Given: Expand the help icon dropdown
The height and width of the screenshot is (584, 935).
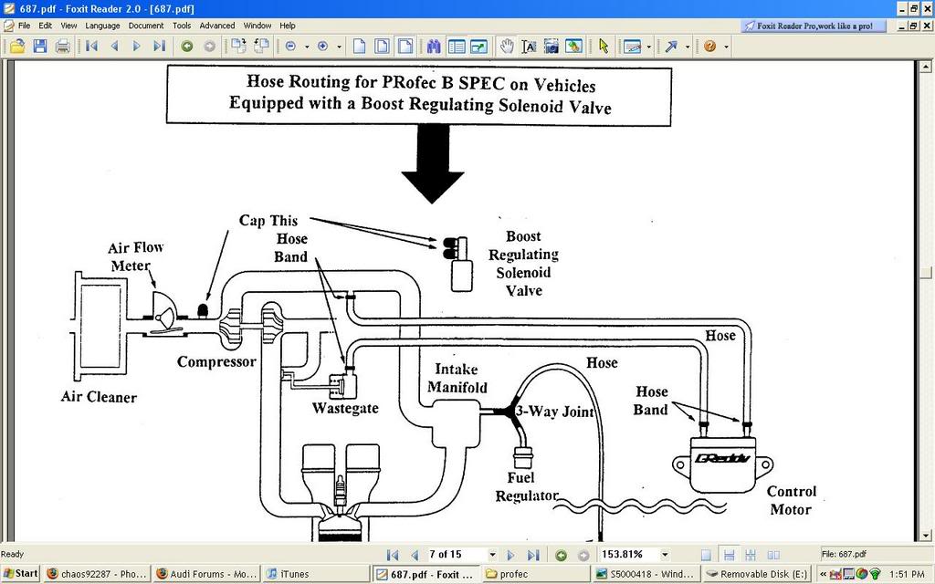Looking at the screenshot, I should click(x=726, y=47).
